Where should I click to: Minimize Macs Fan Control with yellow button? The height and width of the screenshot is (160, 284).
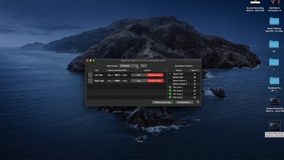click(91, 60)
